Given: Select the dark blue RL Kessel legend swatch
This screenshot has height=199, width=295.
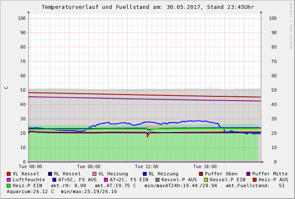Looking at the screenshot, I should (50, 174).
